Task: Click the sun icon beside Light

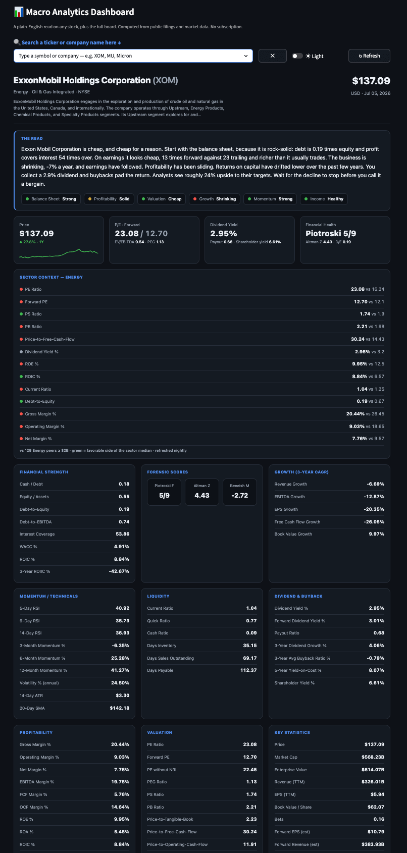Action: (x=308, y=56)
